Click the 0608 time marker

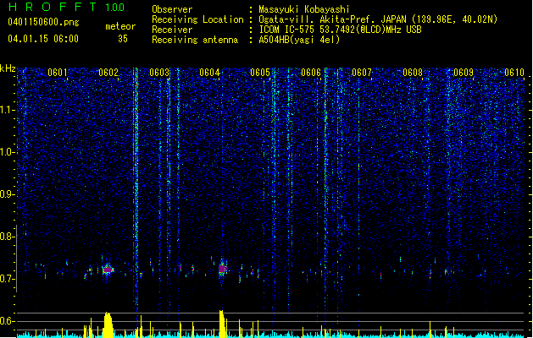point(413,73)
